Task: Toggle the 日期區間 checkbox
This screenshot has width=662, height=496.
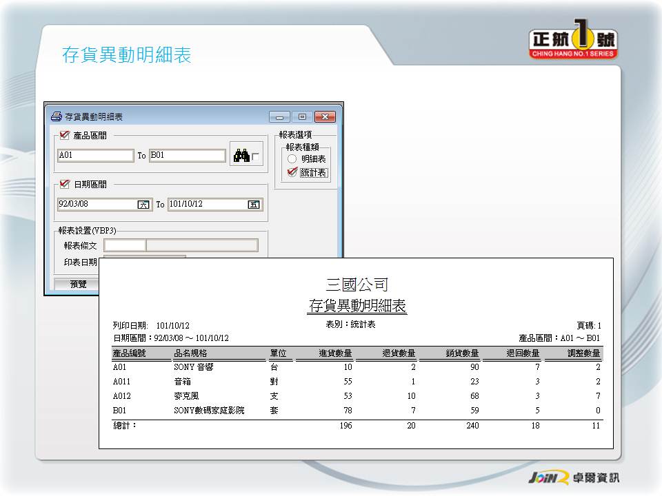Action: pyautogui.click(x=65, y=184)
